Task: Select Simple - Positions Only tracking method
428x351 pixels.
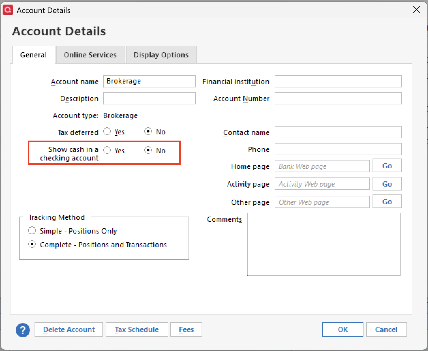Action: 32,231
